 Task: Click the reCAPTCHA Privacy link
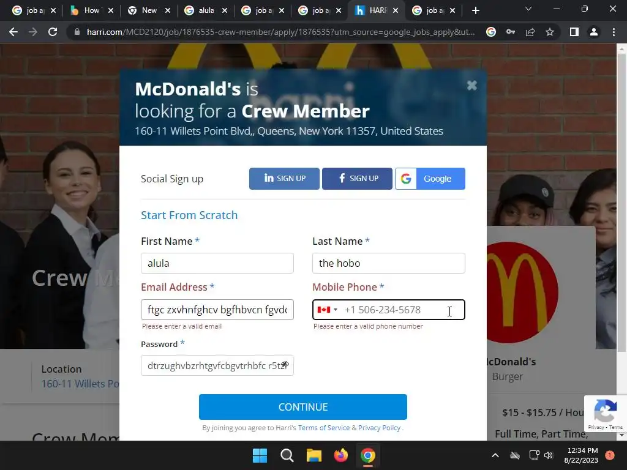click(x=596, y=427)
